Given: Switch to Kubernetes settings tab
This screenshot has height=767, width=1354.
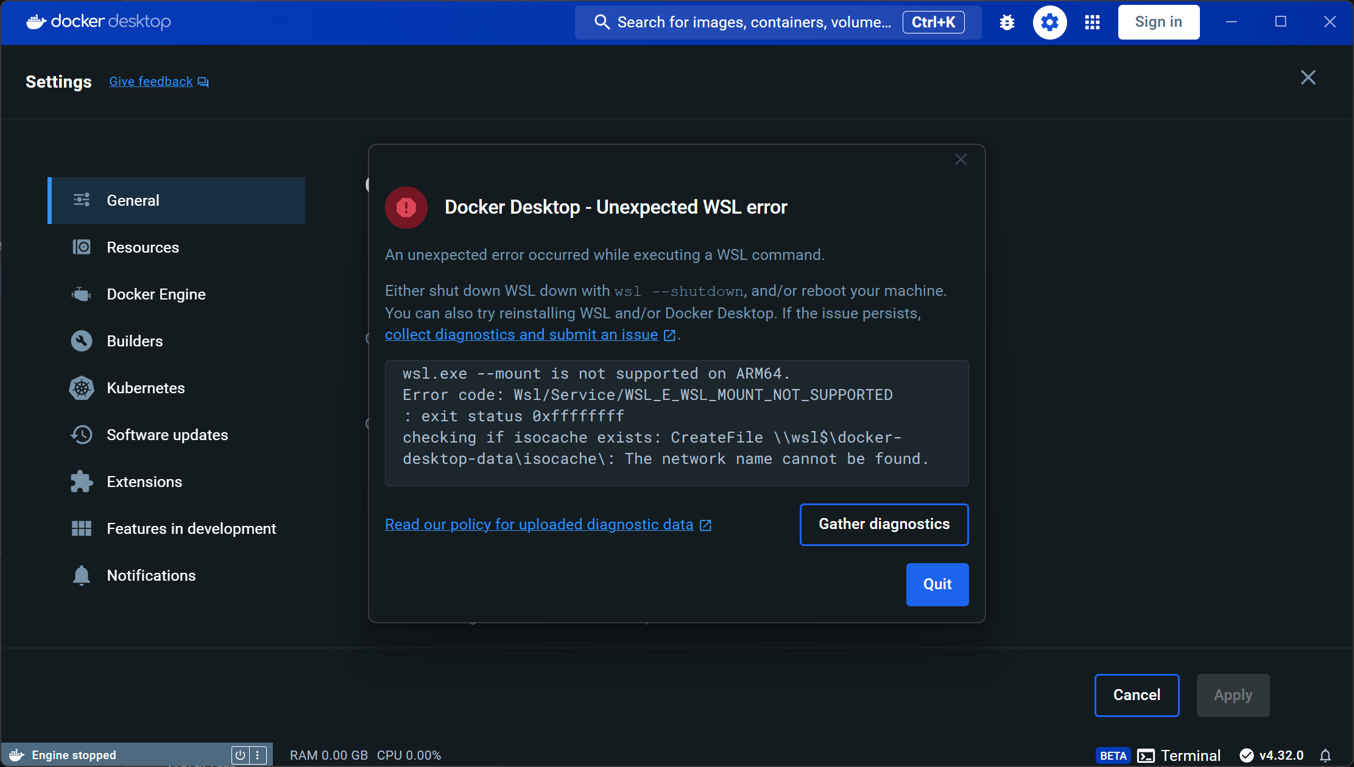Looking at the screenshot, I should [x=146, y=388].
